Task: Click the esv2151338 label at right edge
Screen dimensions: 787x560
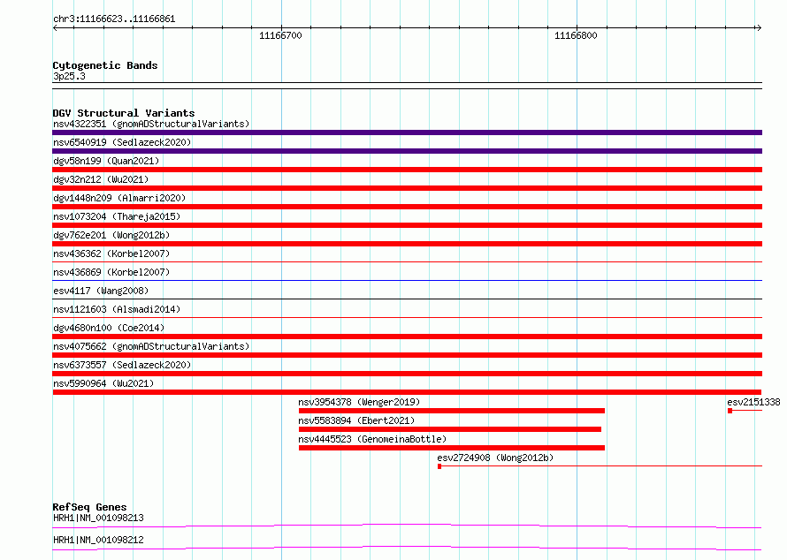Action: [x=753, y=402]
